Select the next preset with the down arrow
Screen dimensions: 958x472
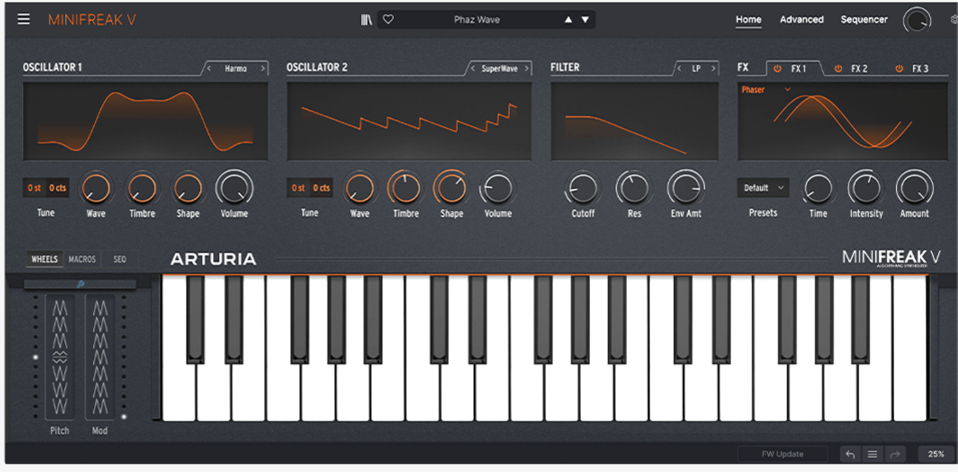pyautogui.click(x=584, y=20)
